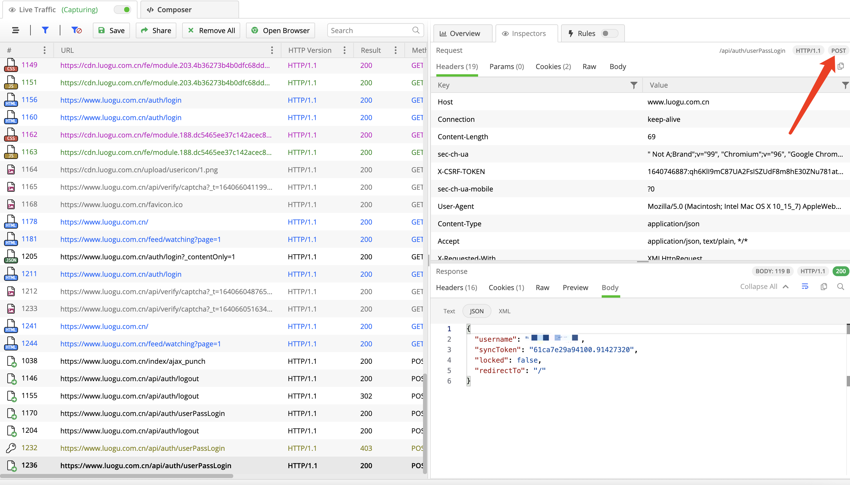Open the hamburger menu icon
The width and height of the screenshot is (850, 485).
pyautogui.click(x=15, y=30)
